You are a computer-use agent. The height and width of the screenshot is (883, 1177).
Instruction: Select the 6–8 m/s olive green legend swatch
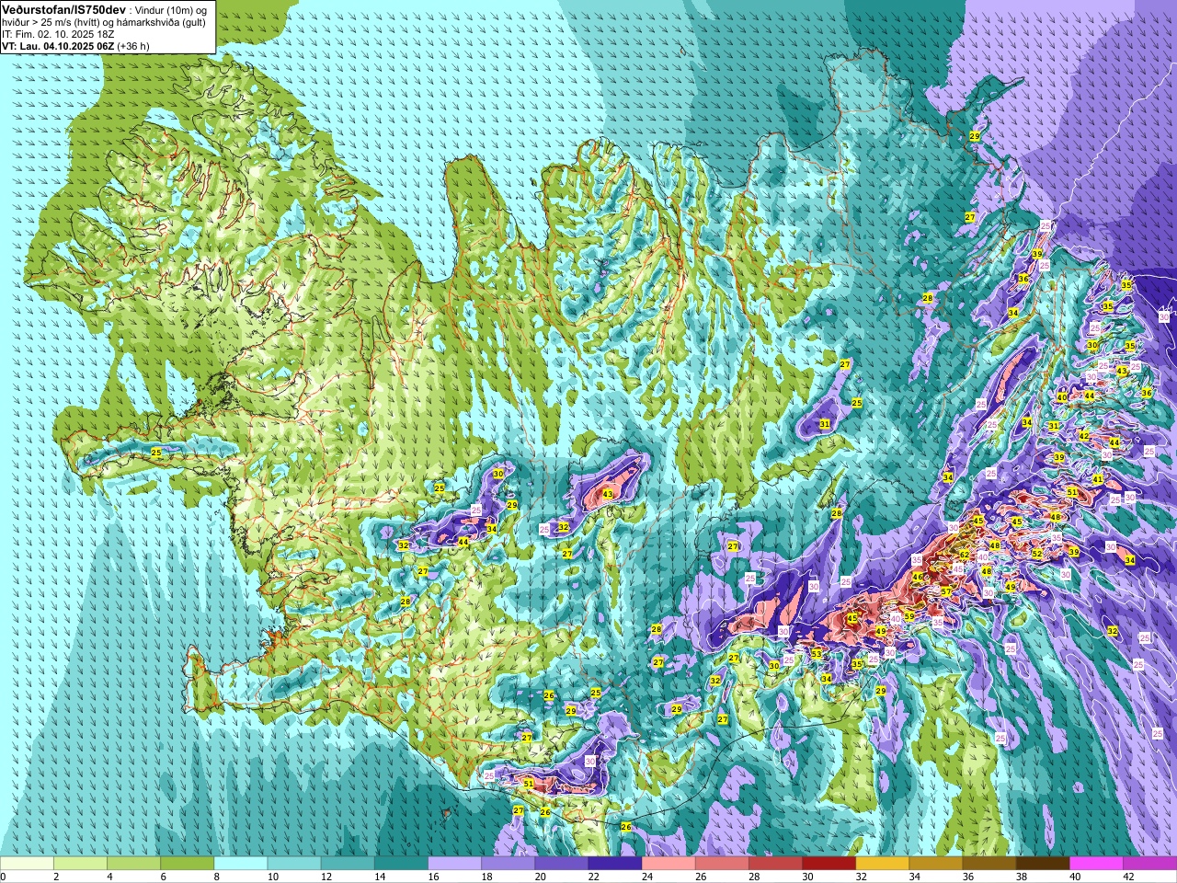(188, 863)
